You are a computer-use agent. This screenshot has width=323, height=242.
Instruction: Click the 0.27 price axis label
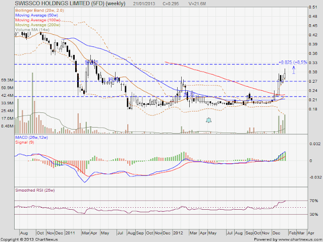[313, 81]
